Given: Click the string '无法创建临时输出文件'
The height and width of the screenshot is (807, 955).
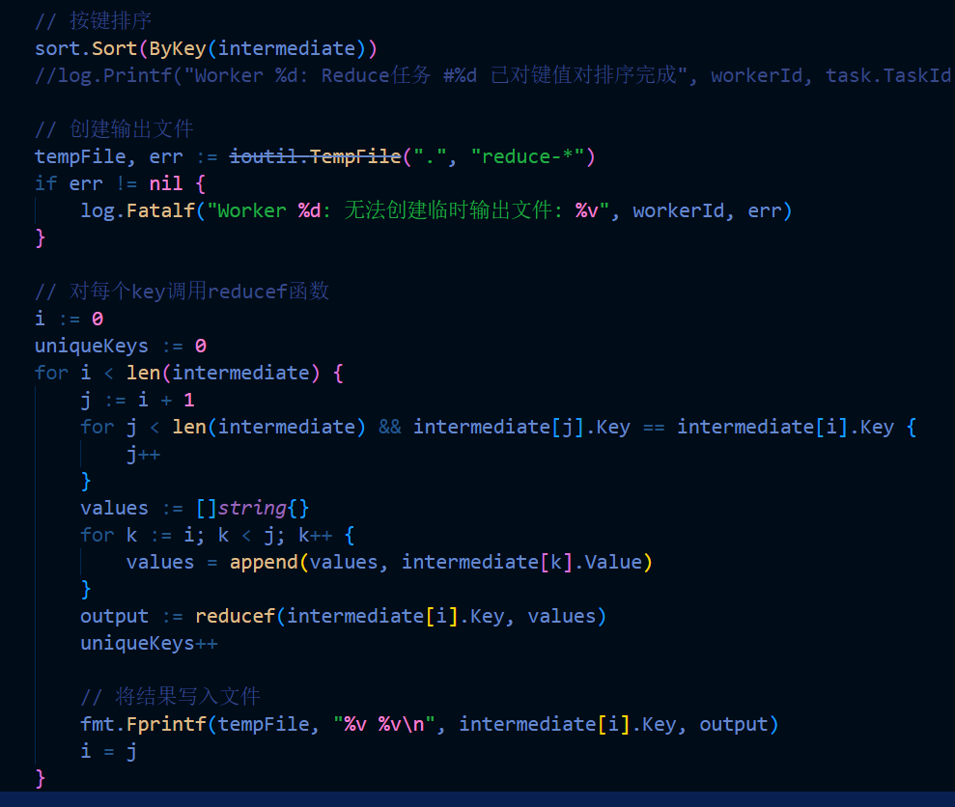Looking at the screenshot, I should pos(448,210).
